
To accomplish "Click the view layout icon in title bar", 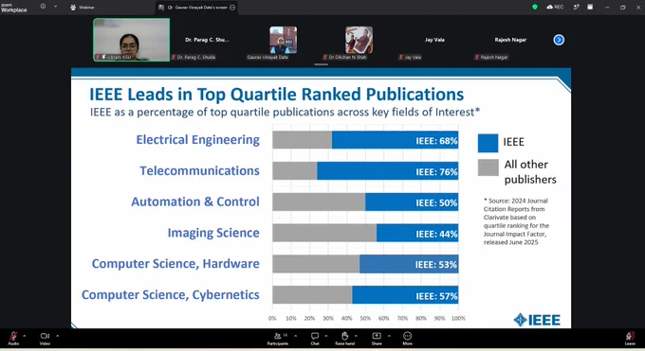I will coord(590,7).
